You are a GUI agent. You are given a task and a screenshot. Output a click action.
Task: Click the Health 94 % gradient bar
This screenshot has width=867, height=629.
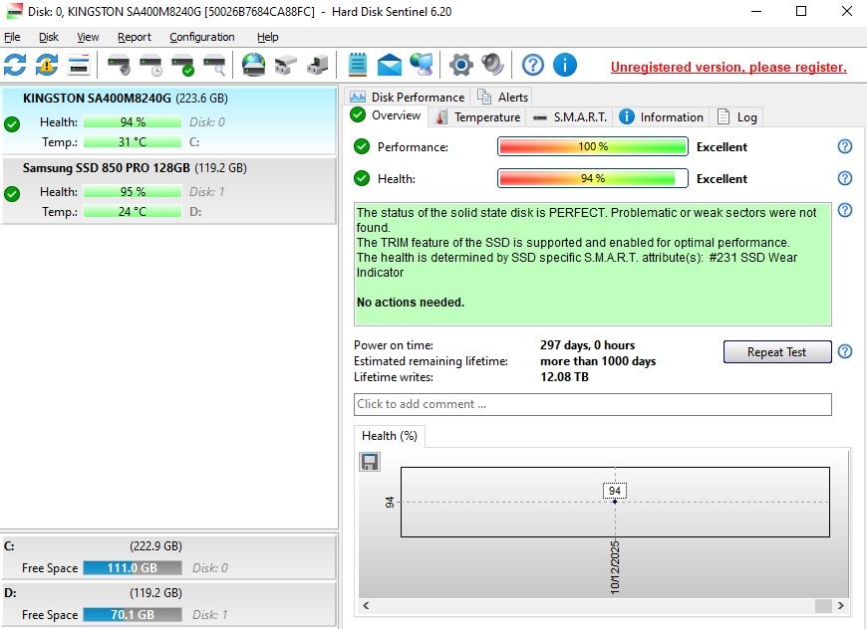[x=593, y=178]
